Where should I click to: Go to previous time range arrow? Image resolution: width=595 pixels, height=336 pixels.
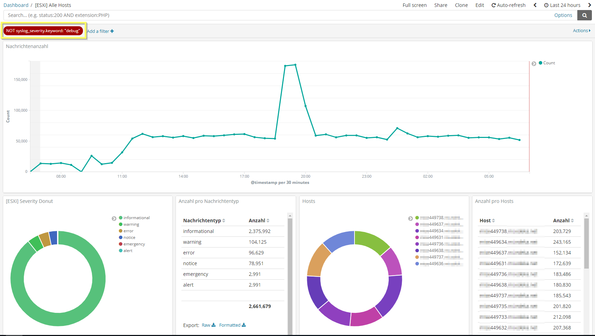[535, 5]
